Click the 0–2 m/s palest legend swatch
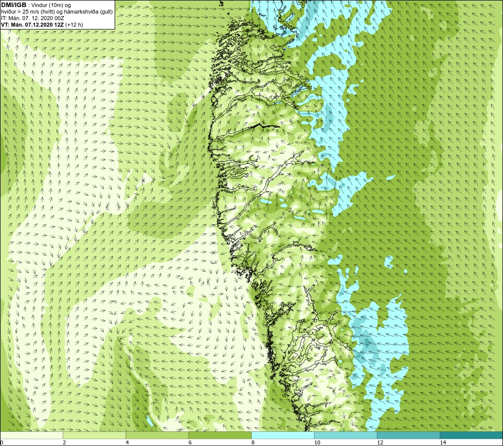This screenshot has width=503, height=446. (31, 435)
